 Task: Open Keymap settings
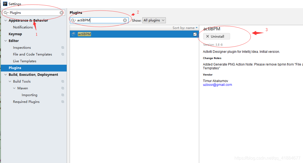coord(15,34)
